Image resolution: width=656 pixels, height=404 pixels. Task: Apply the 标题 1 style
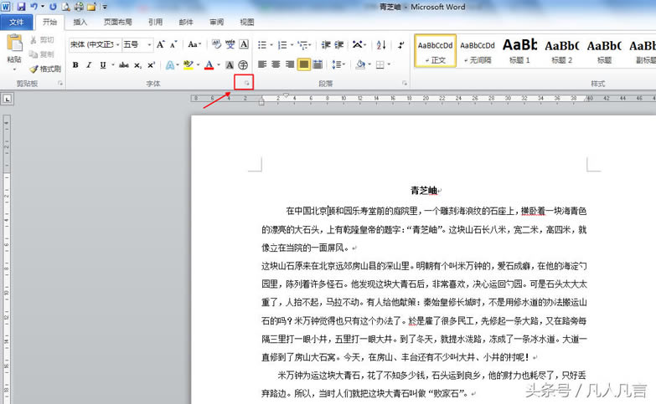(519, 49)
